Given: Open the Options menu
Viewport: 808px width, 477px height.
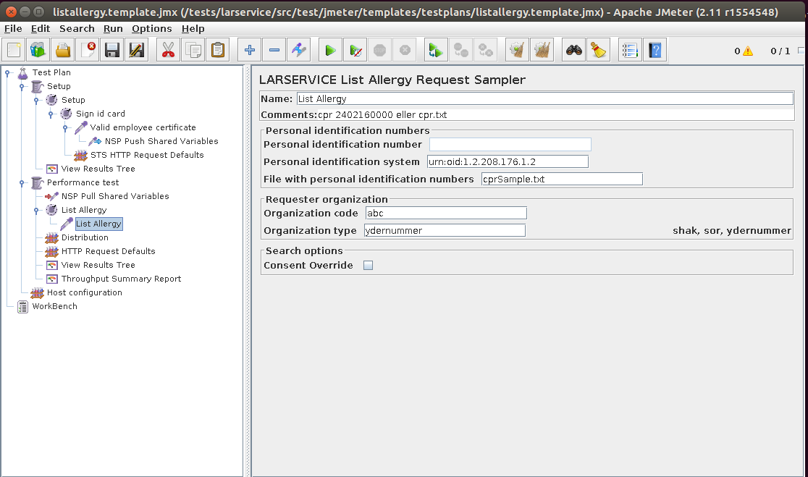Looking at the screenshot, I should [x=151, y=29].
